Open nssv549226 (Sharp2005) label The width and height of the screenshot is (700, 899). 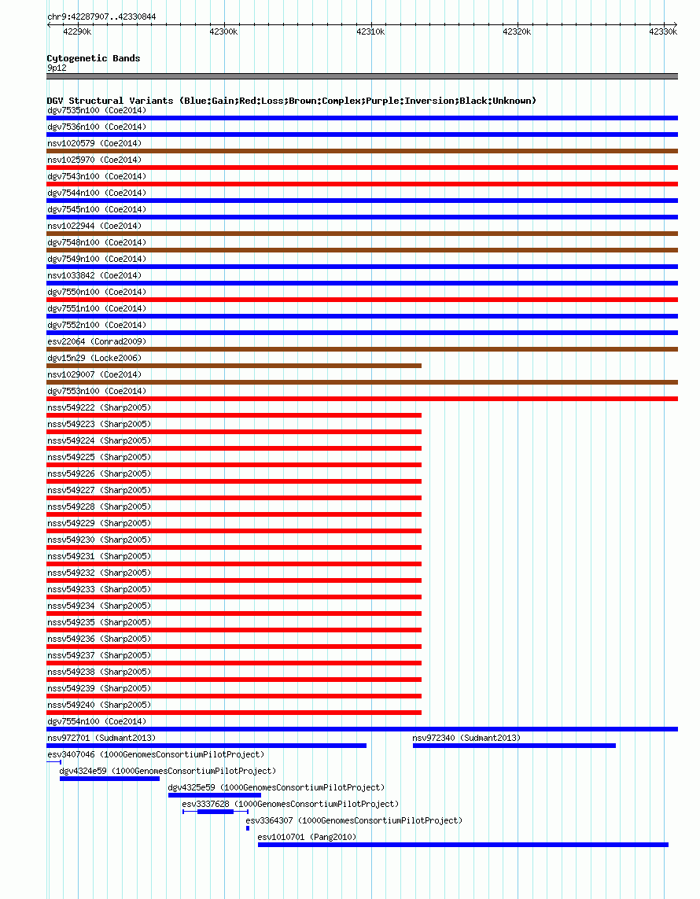point(99,473)
